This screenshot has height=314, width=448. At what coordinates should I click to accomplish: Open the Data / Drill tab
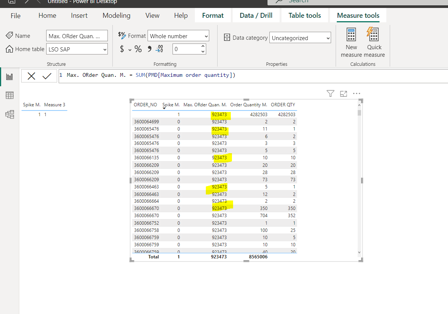[256, 16]
